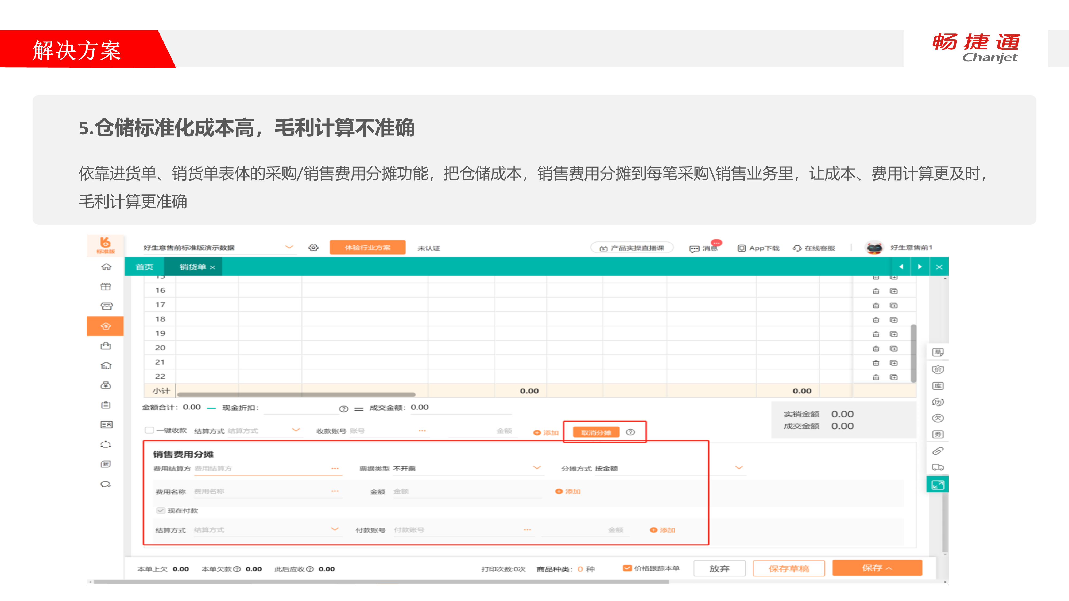Click help icon next to 取消分摊
The image size is (1069, 601).
(630, 432)
